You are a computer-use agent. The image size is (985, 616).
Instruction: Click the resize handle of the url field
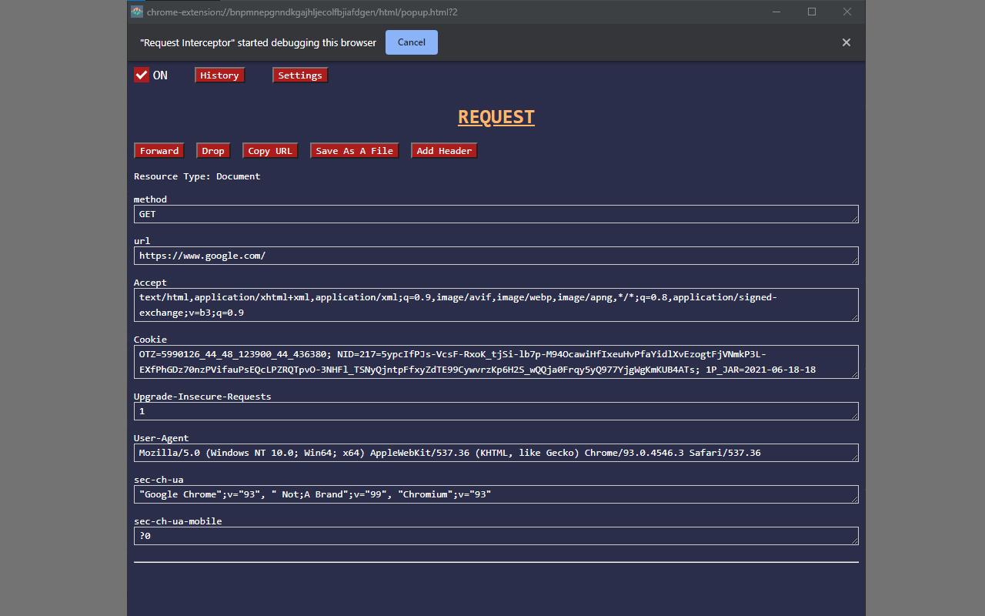pos(854,260)
